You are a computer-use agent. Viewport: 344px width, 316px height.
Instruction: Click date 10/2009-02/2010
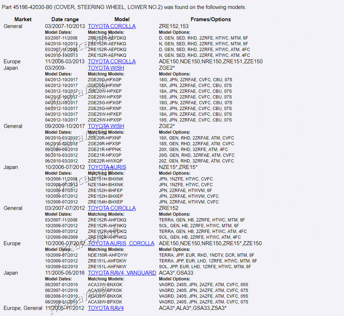click(62, 267)
